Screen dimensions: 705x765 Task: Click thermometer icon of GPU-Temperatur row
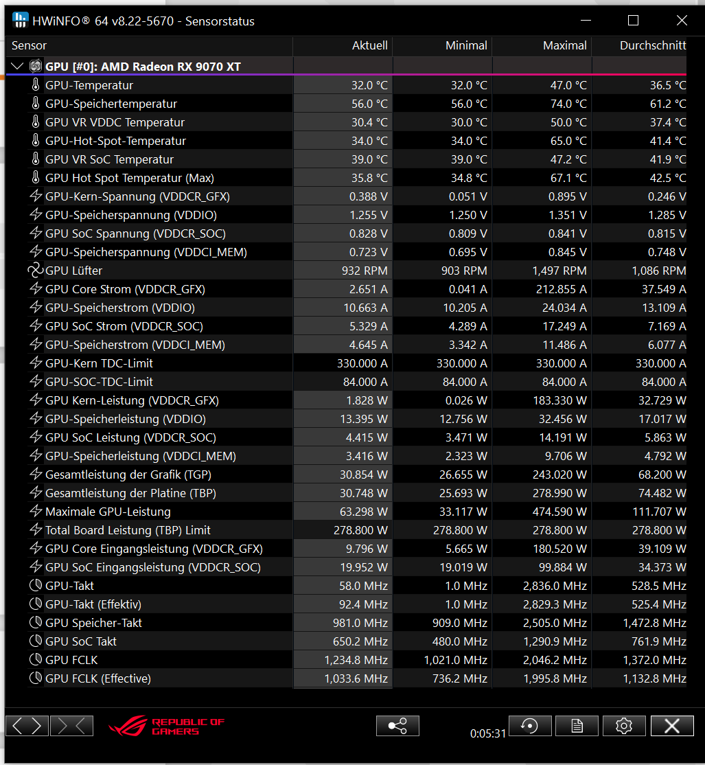(x=36, y=85)
